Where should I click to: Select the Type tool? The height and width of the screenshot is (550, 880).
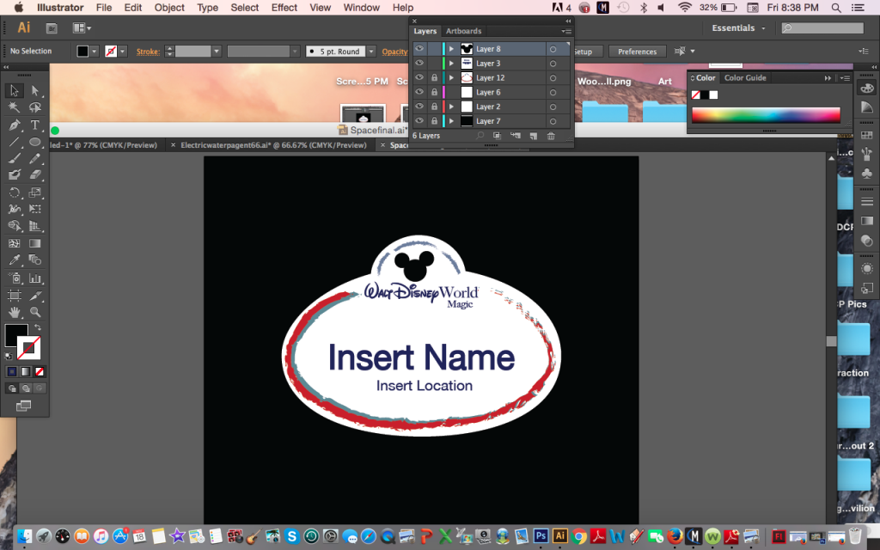(x=35, y=125)
